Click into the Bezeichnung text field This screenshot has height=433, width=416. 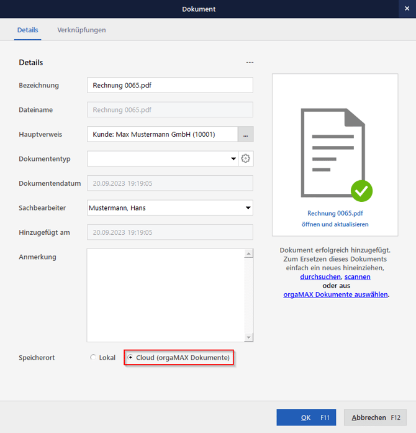170,85
